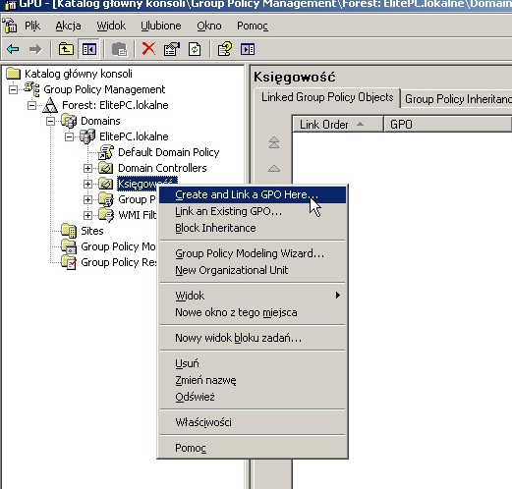This screenshot has width=512, height=489.
Task: Click the Back arrow toolbar icon
Action: [13, 49]
